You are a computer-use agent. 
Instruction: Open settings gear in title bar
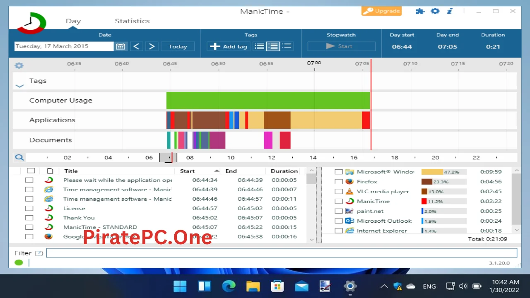(x=435, y=11)
